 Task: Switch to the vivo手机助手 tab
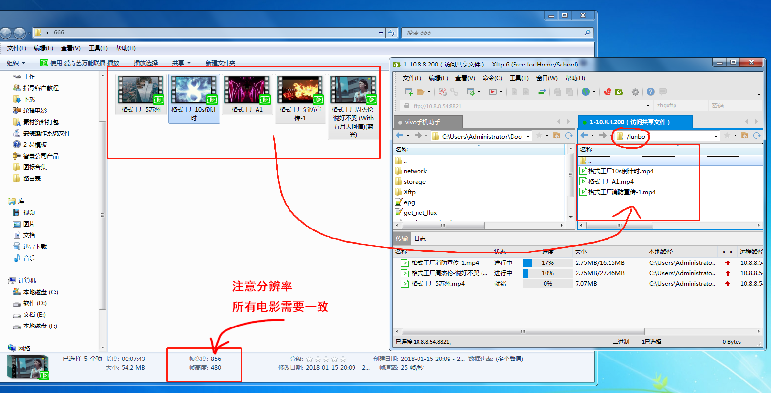pyautogui.click(x=422, y=122)
